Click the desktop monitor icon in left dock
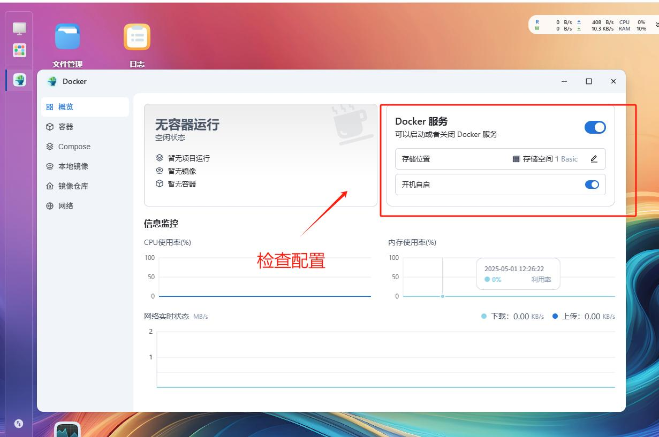 19,28
